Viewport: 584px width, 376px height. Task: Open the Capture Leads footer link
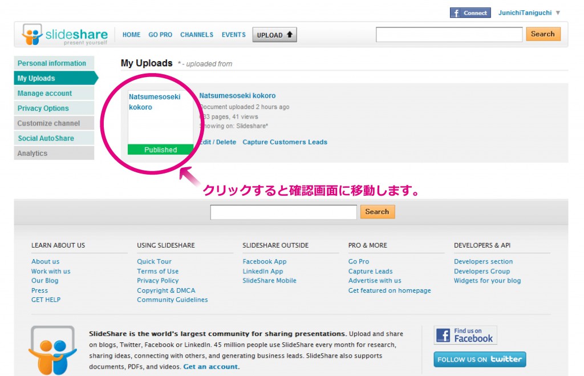tap(370, 271)
